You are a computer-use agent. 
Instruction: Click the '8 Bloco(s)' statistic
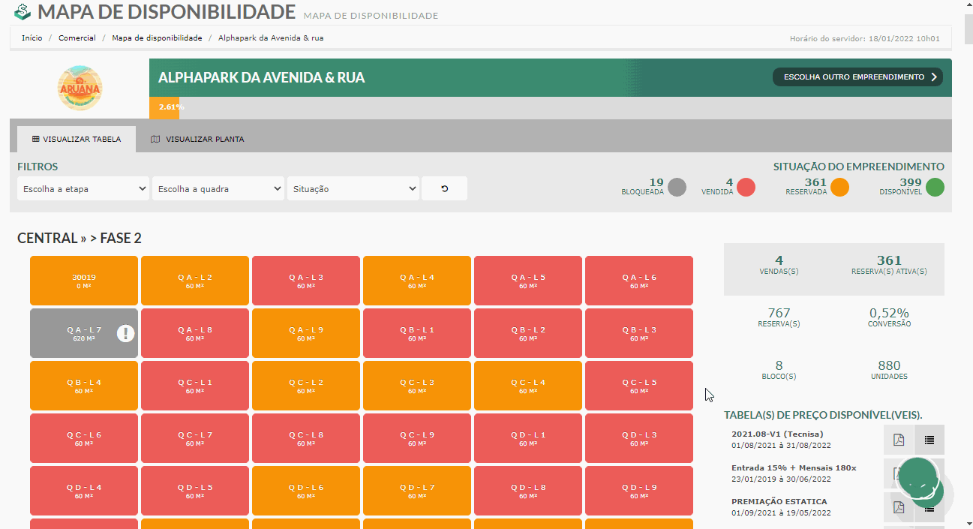click(x=779, y=370)
